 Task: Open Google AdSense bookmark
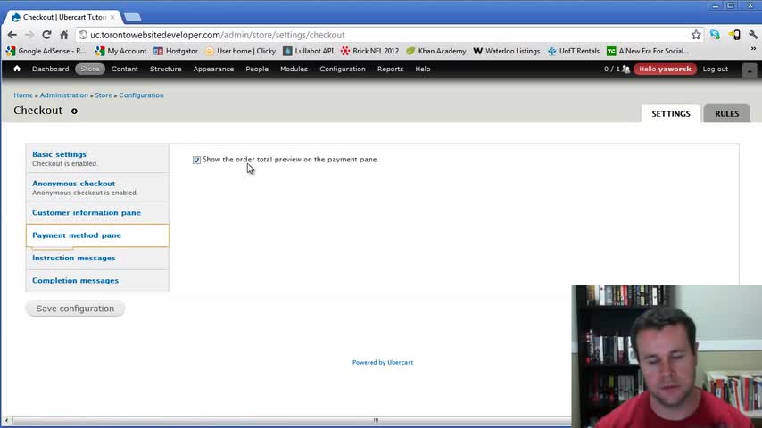click(46, 51)
